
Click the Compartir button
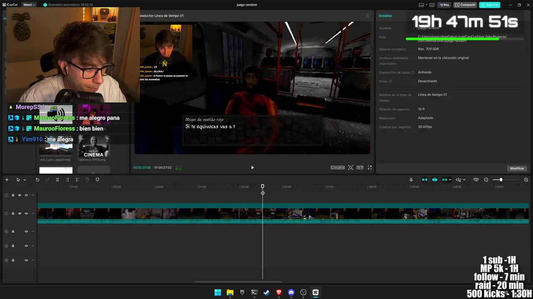[465, 5]
